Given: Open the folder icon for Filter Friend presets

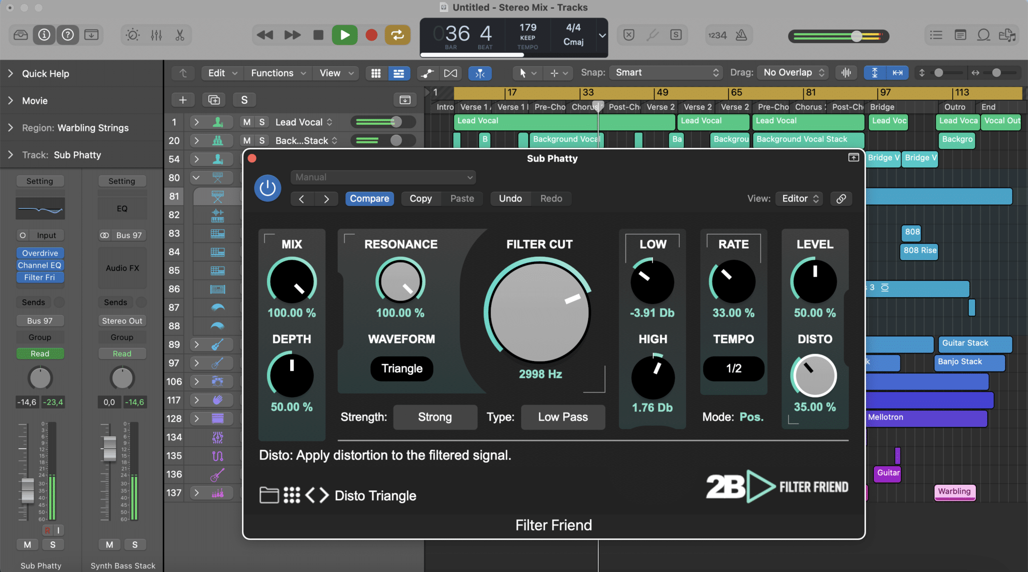Looking at the screenshot, I should pyautogui.click(x=270, y=495).
